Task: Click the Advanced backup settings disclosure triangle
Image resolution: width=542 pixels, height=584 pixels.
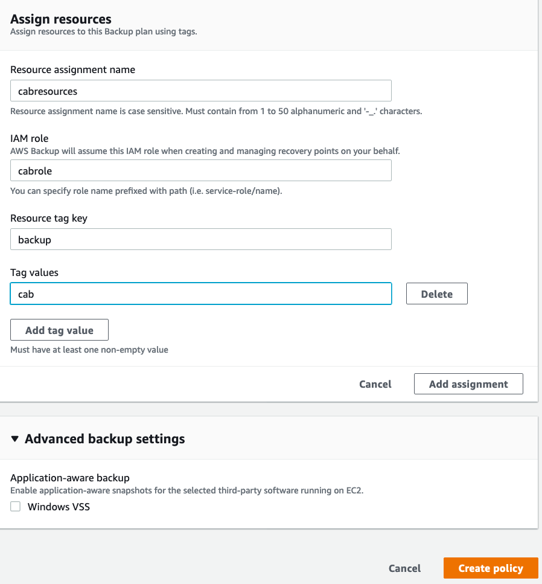Action: tap(16, 439)
